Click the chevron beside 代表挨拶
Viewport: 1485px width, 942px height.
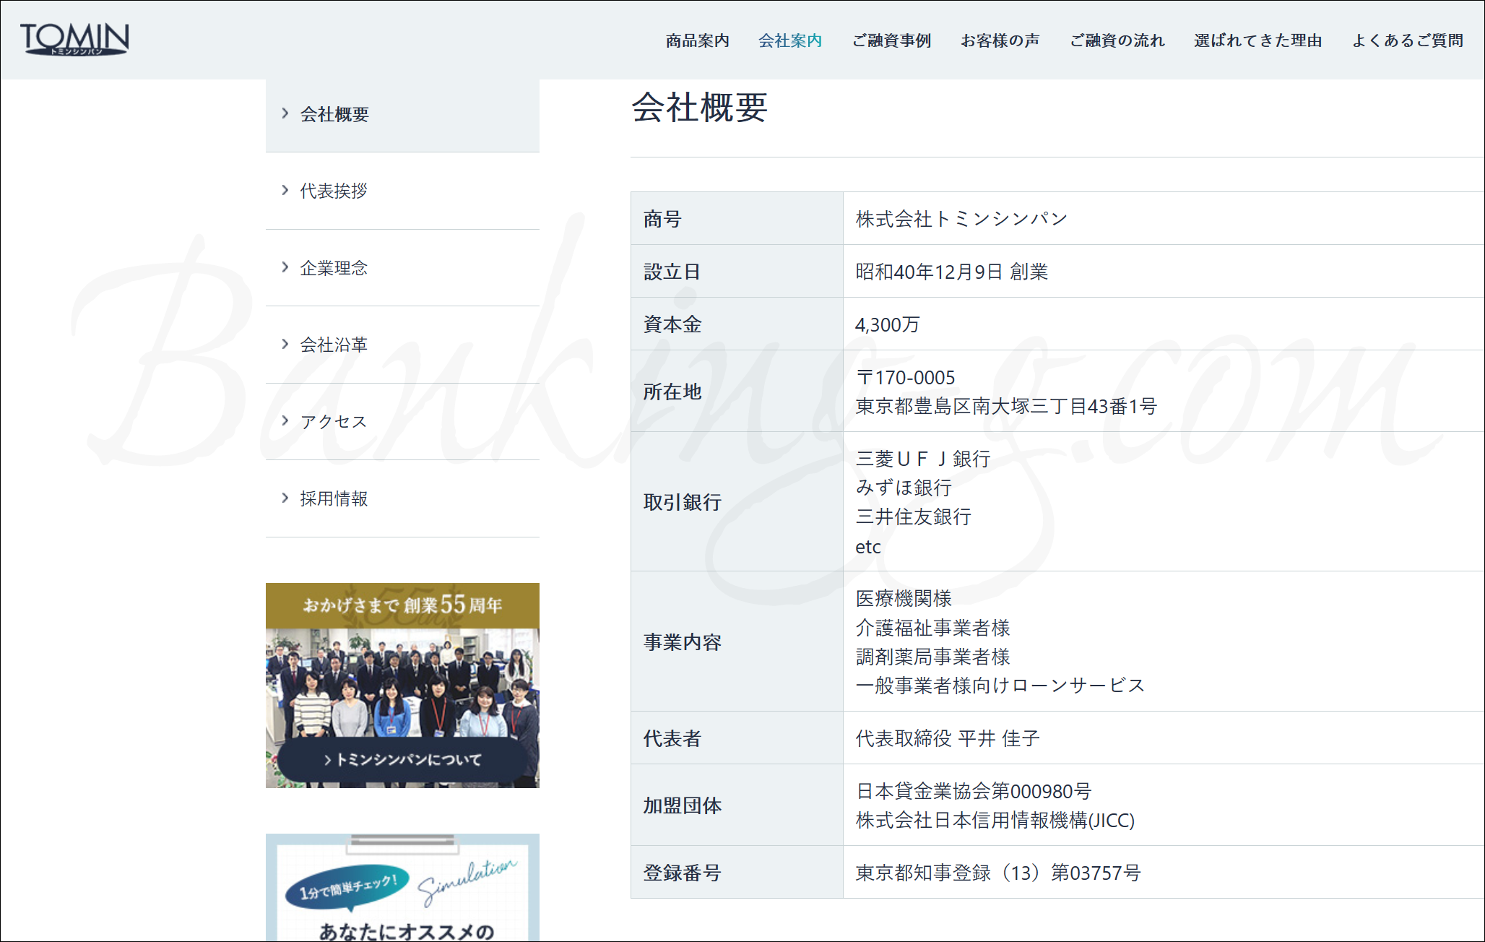tap(285, 190)
